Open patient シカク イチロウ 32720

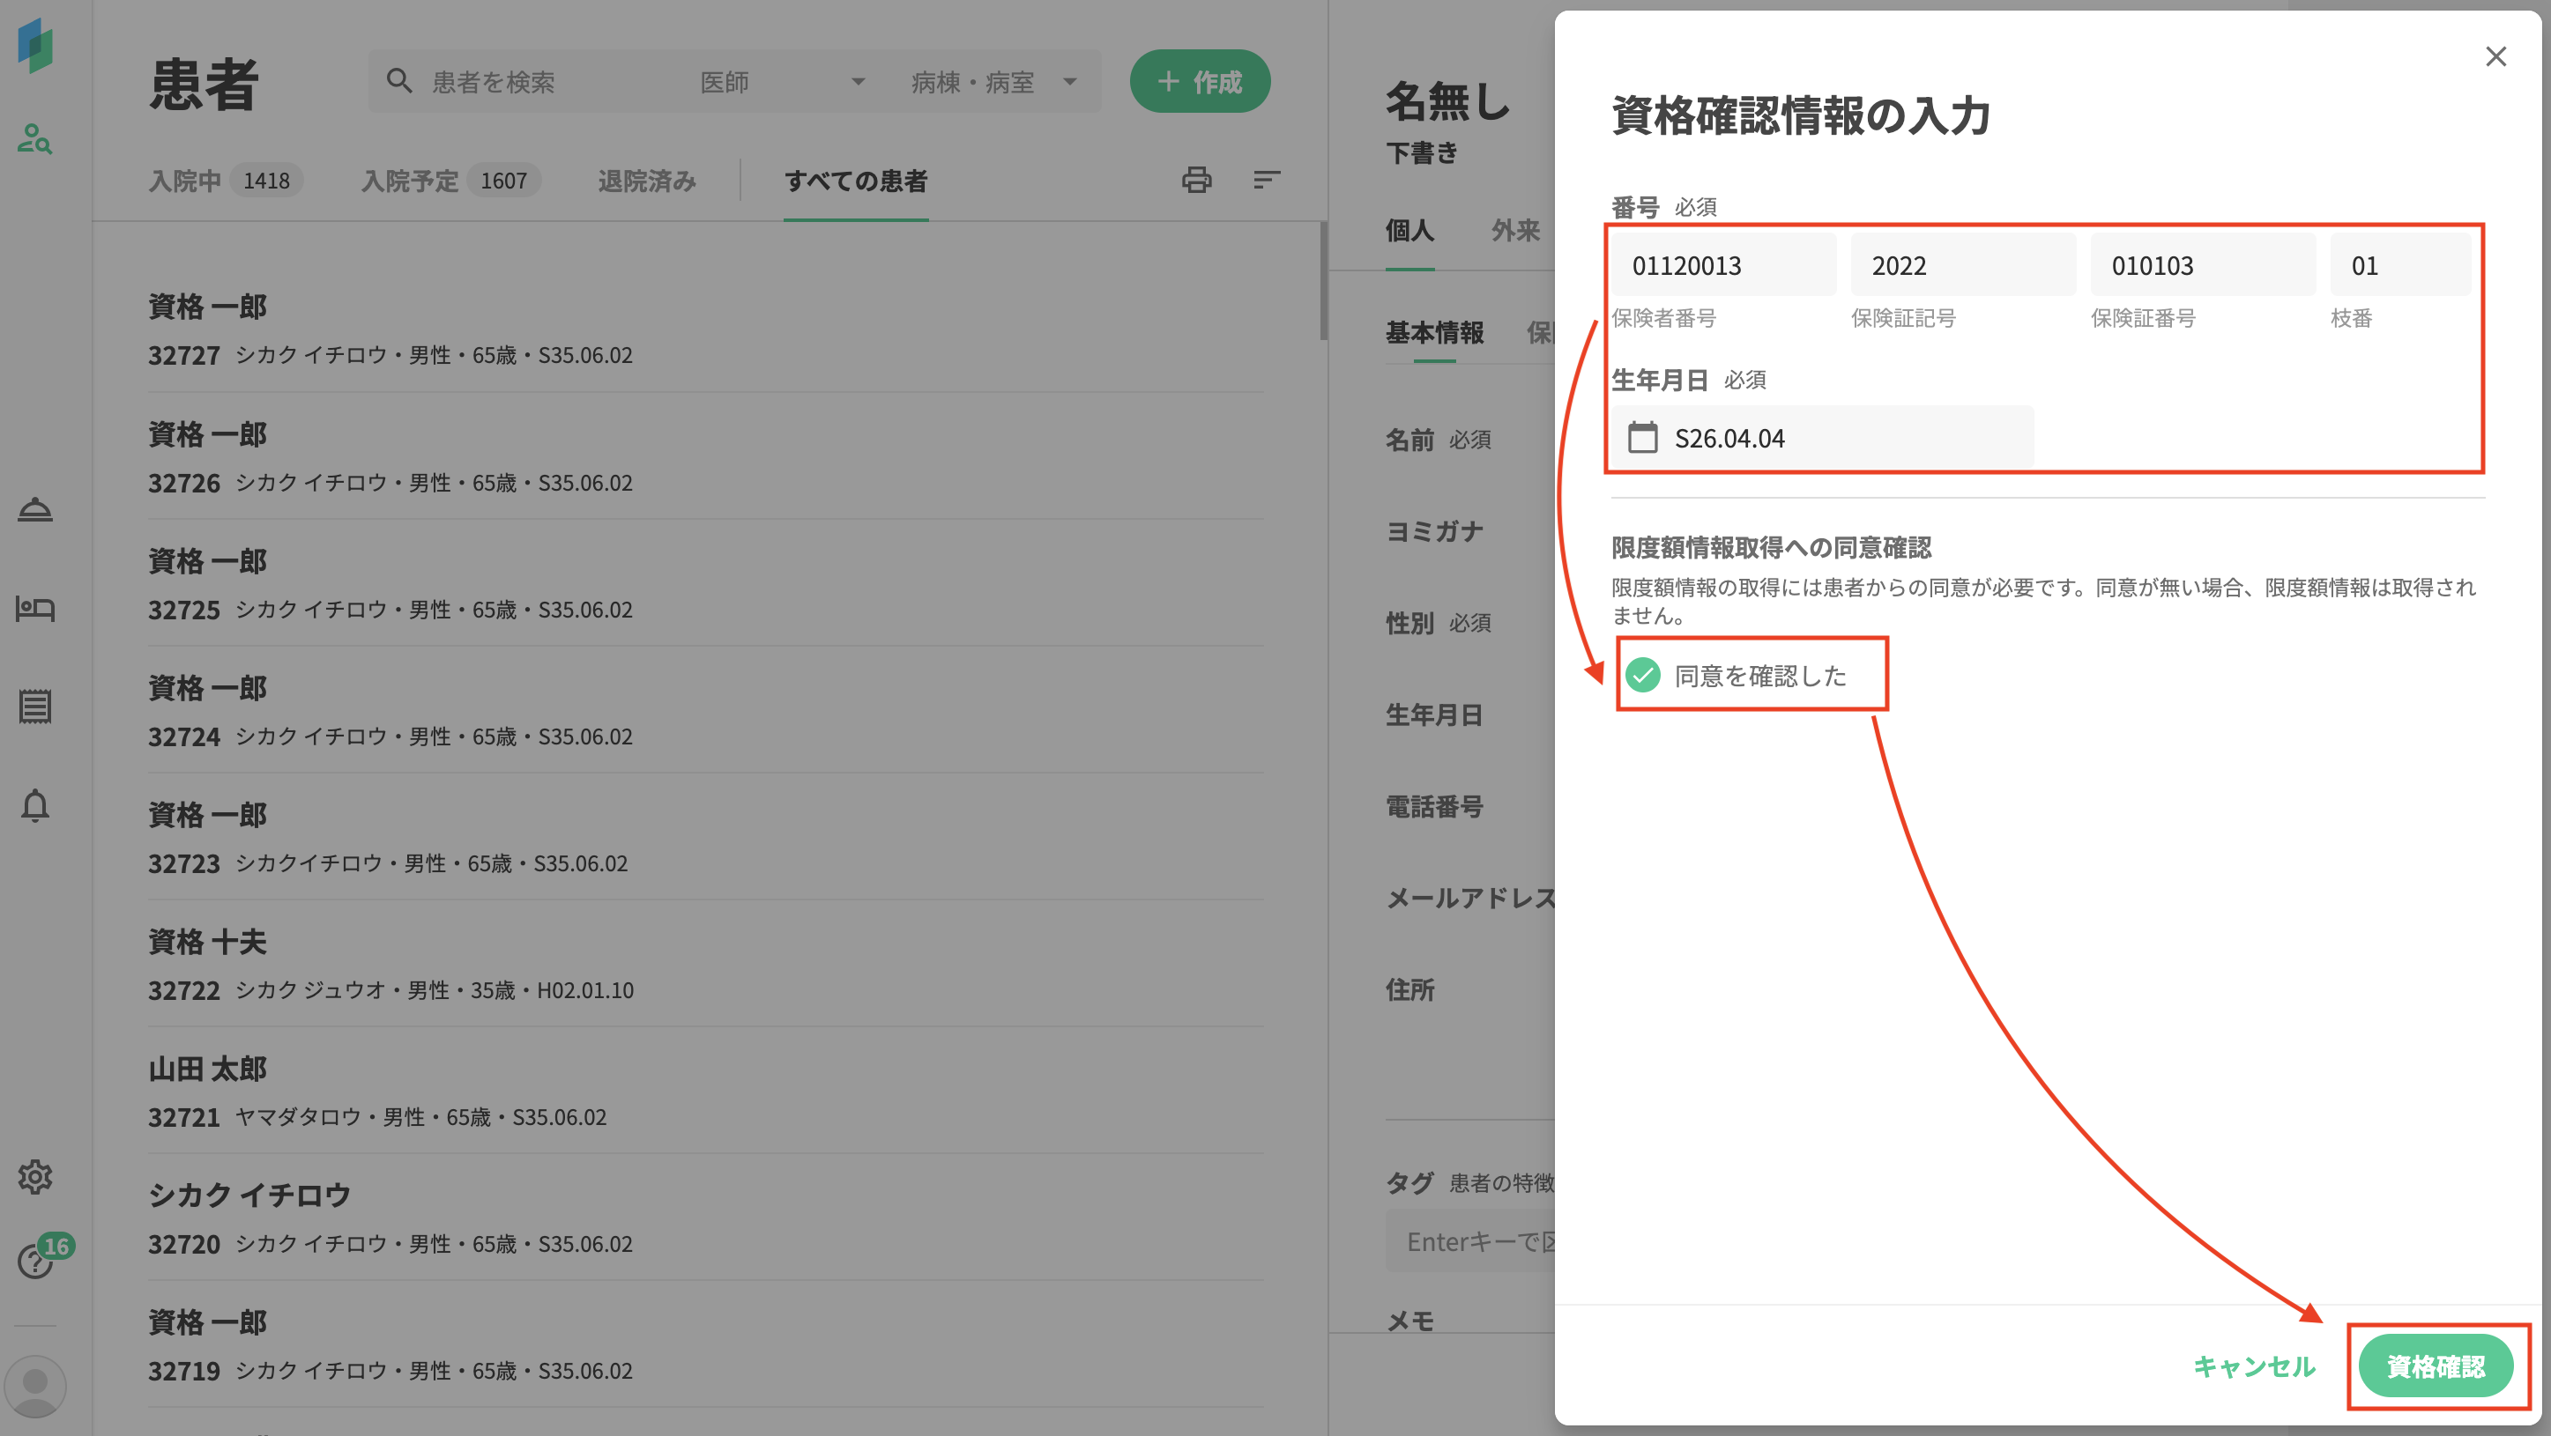705,1217
